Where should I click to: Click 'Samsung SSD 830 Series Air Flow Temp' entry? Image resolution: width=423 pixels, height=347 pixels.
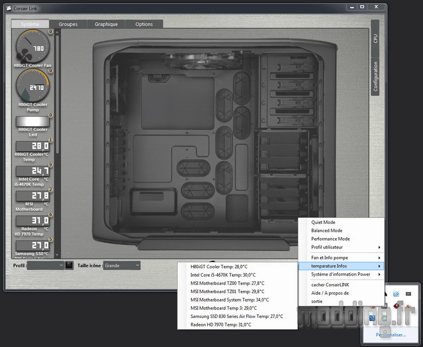click(x=237, y=316)
